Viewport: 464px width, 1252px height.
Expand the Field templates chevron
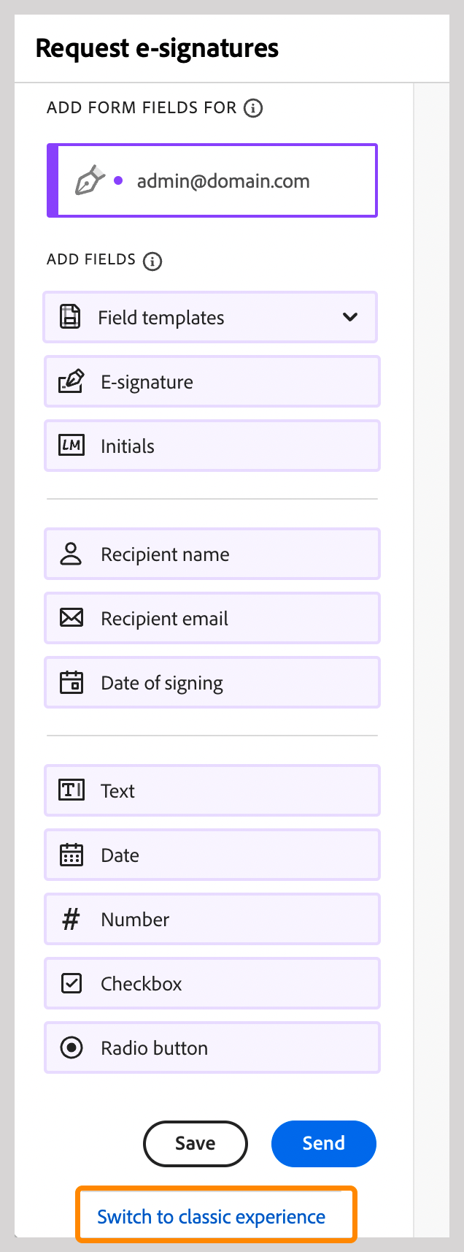350,317
